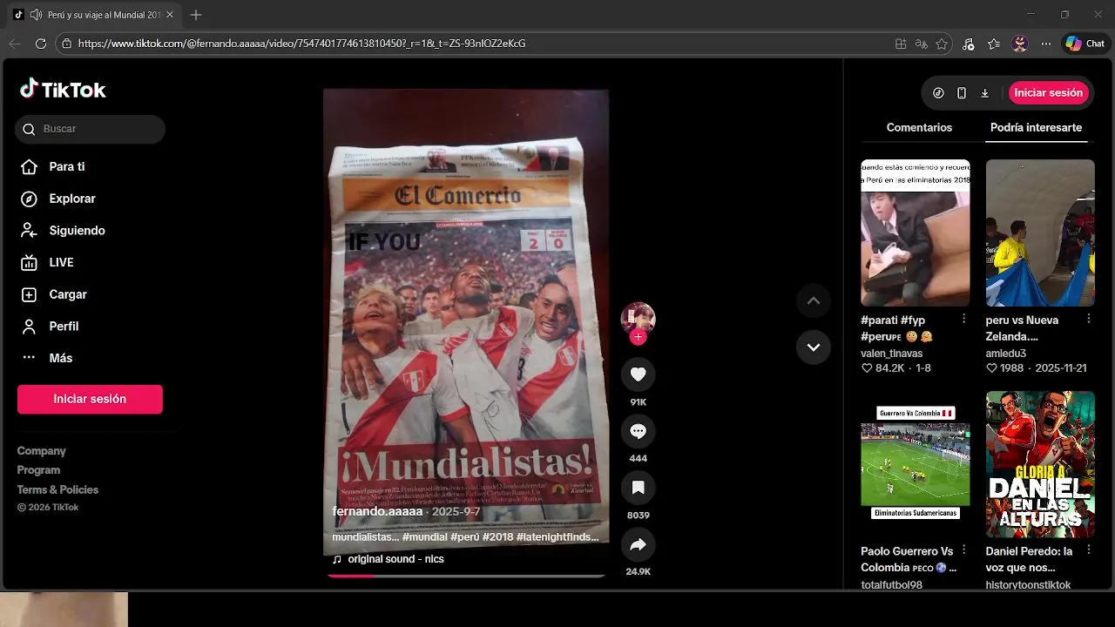Share the video using the arrow icon
Screen dimensions: 1115x627
638,544
